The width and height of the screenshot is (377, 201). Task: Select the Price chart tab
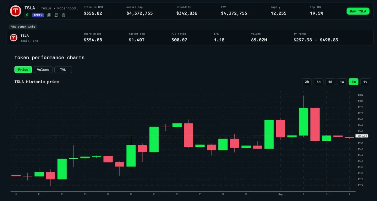[x=23, y=70]
